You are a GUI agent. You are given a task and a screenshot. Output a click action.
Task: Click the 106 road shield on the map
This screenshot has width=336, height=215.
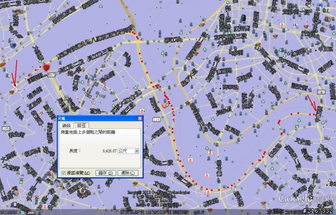coord(6,128)
